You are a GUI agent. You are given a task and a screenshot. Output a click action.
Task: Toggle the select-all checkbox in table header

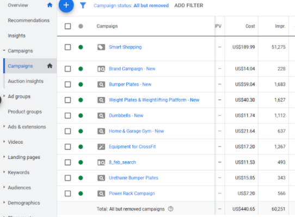[x=67, y=26]
